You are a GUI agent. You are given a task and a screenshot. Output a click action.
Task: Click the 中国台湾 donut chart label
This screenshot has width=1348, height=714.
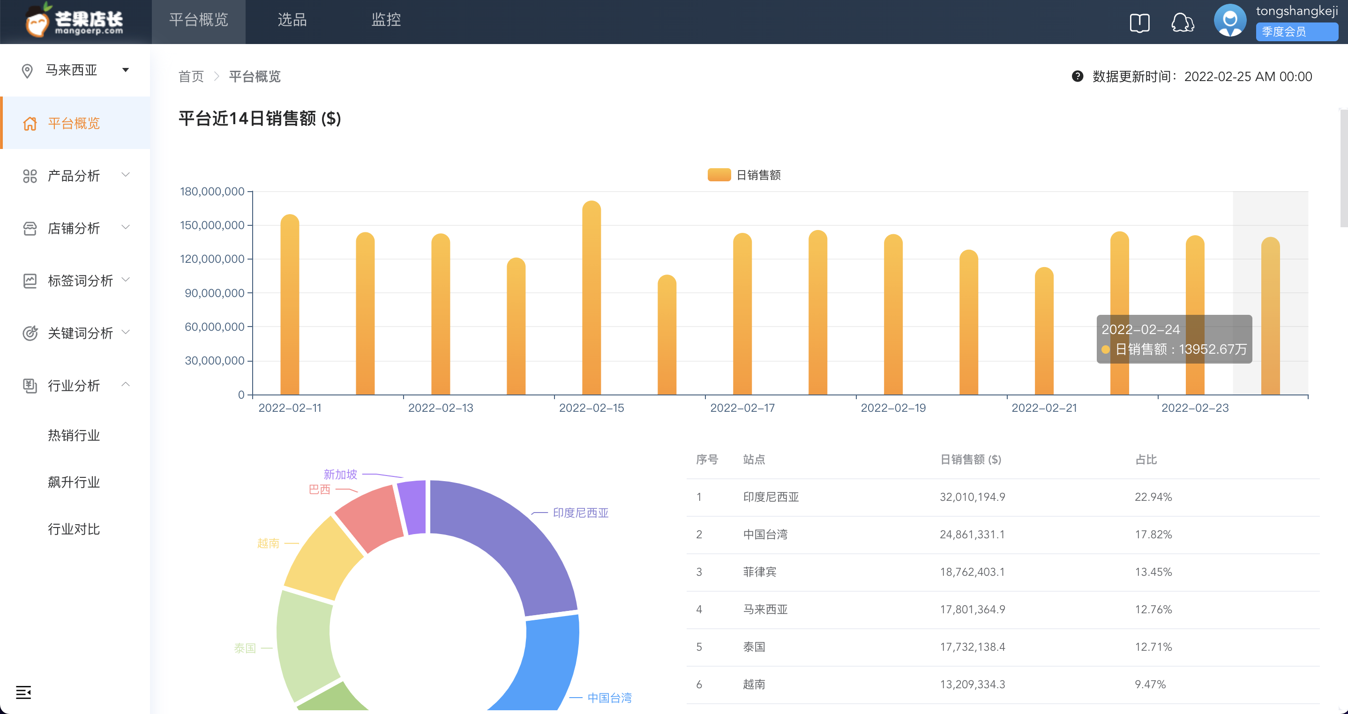610,698
